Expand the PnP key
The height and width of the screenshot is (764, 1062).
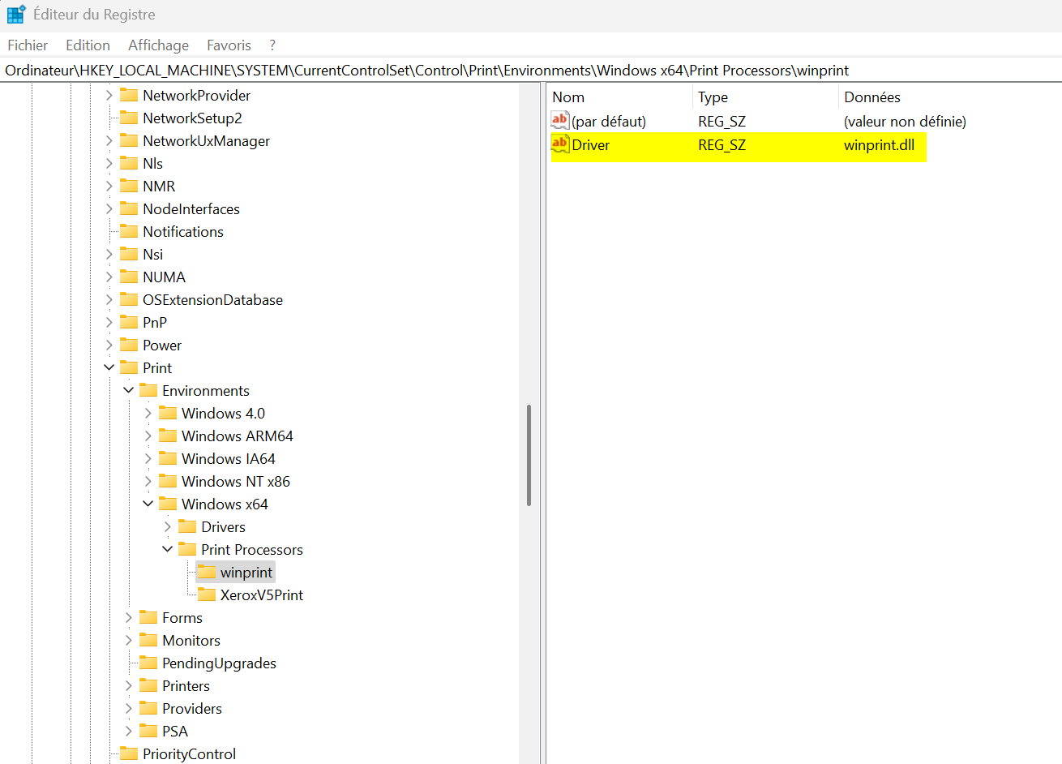109,323
